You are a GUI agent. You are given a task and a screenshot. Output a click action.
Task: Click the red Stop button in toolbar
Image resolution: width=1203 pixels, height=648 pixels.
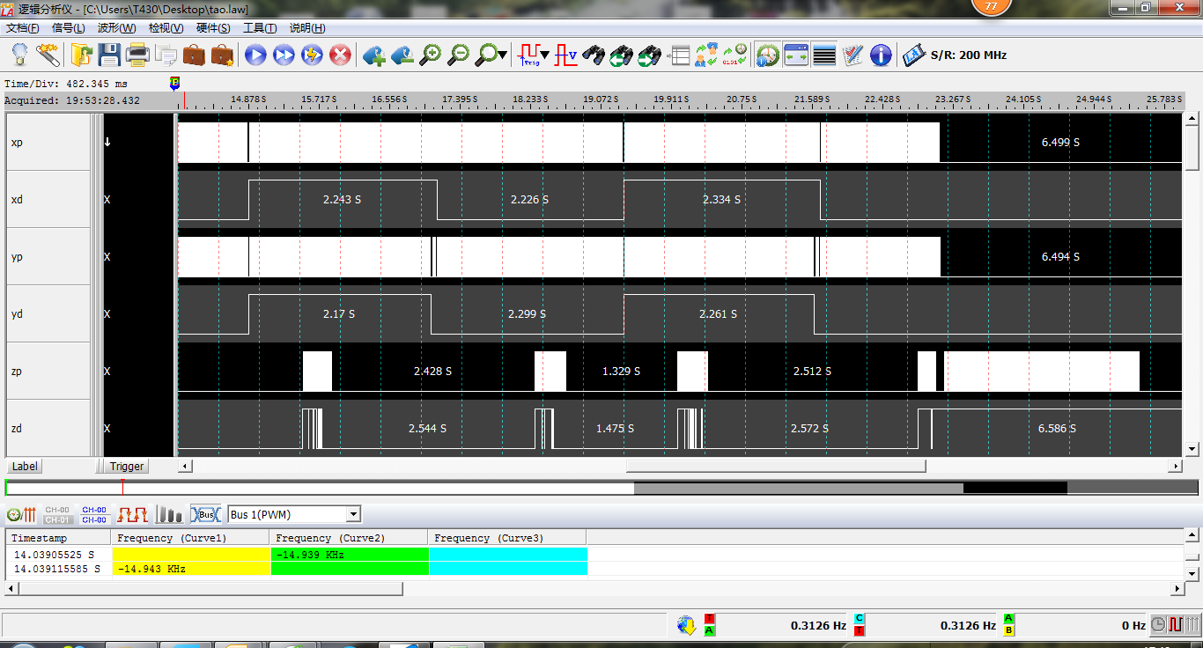pos(340,55)
